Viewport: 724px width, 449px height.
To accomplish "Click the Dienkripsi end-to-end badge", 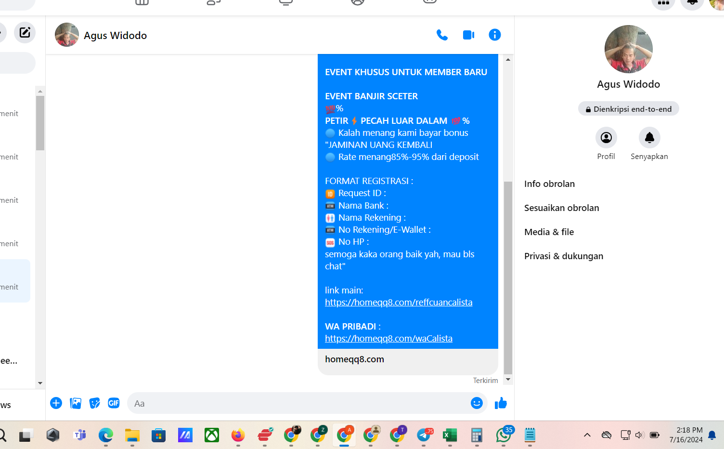I will 629,109.
